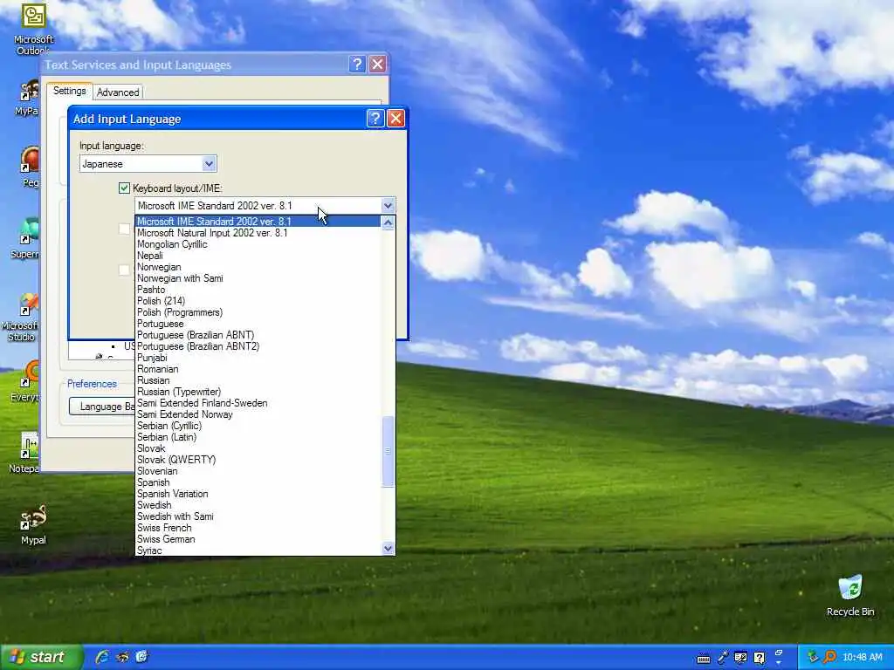Image resolution: width=894 pixels, height=670 pixels.
Task: Select Polish (Programmers) layout
Action: [258, 312]
